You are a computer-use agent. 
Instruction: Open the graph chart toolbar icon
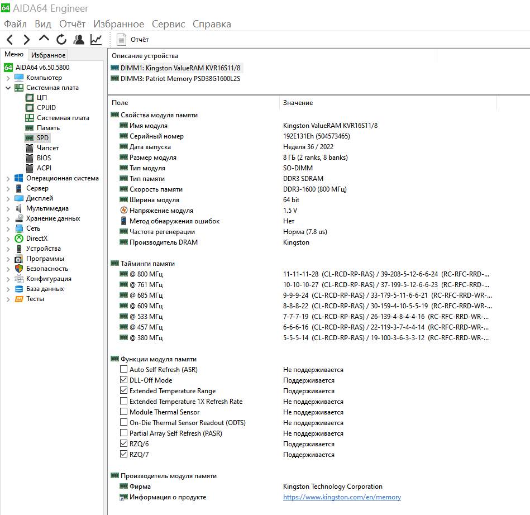tap(96, 40)
